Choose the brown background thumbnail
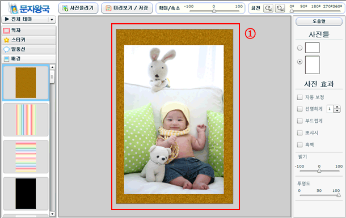Viewport: 346px width, 218px height. pyautogui.click(x=26, y=83)
